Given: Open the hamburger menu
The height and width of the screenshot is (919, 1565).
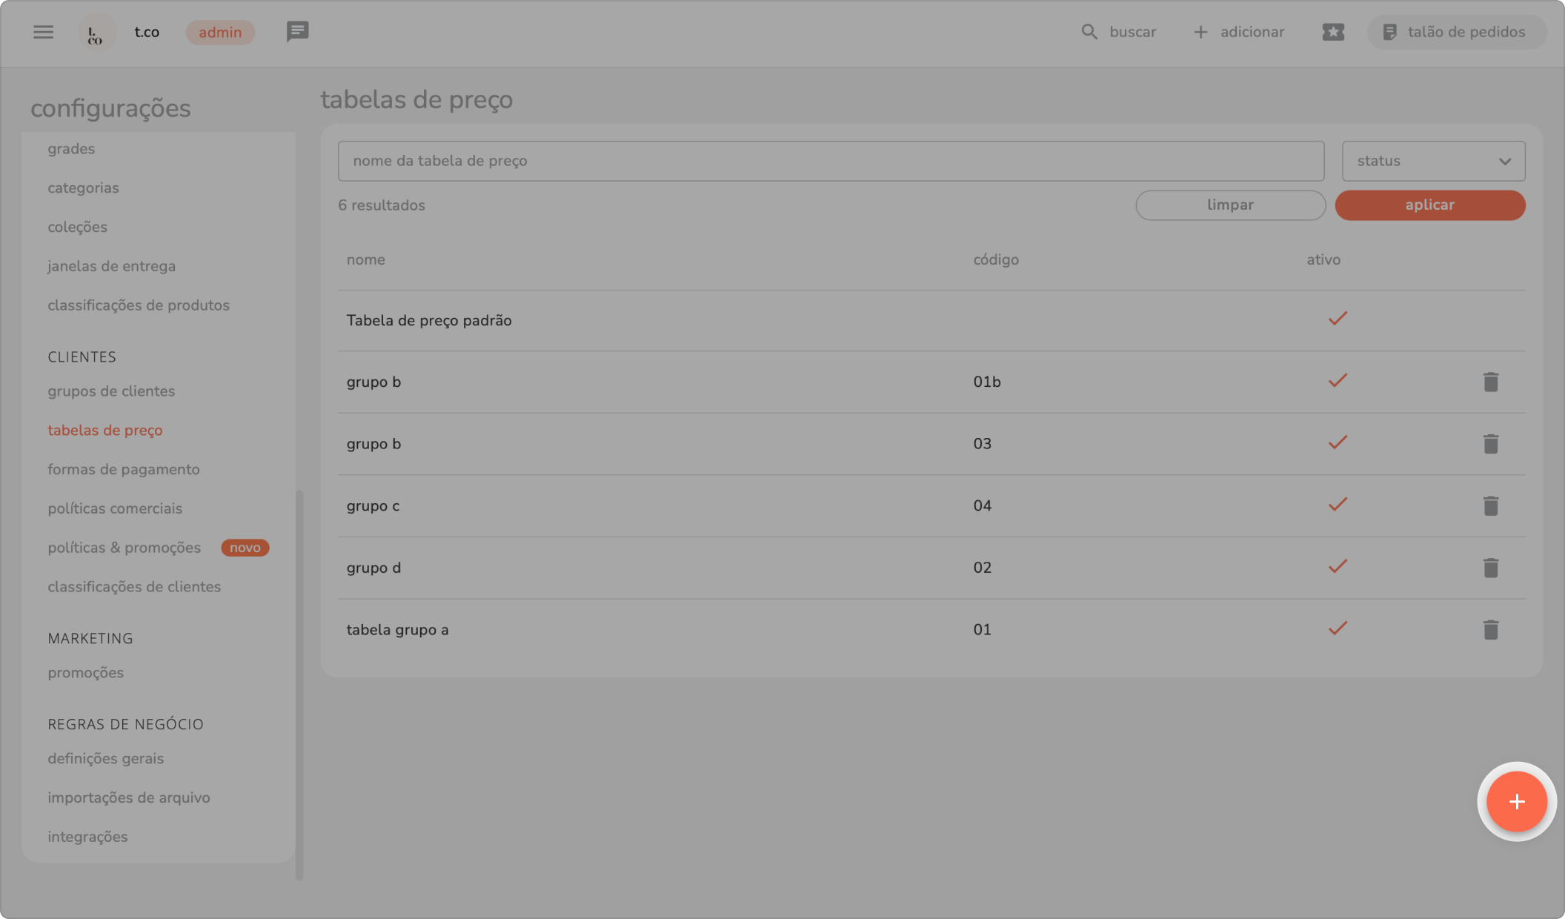Looking at the screenshot, I should tap(43, 32).
